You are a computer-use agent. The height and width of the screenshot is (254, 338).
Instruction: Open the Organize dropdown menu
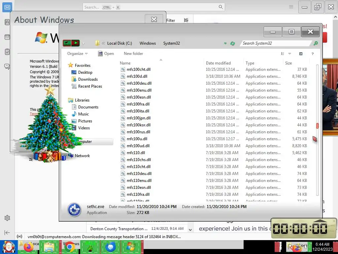(x=77, y=54)
